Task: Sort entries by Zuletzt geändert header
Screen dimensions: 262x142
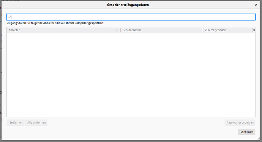Action: coord(227,30)
